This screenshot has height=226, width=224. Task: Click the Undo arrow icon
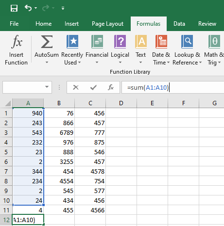coord(28,8)
